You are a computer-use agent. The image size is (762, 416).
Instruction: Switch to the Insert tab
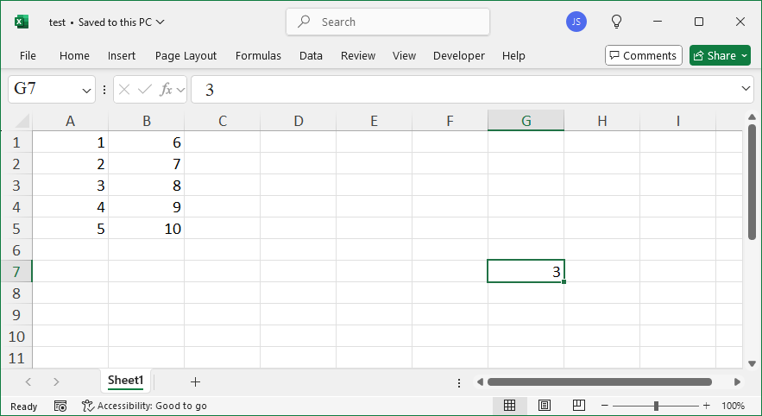click(x=122, y=55)
